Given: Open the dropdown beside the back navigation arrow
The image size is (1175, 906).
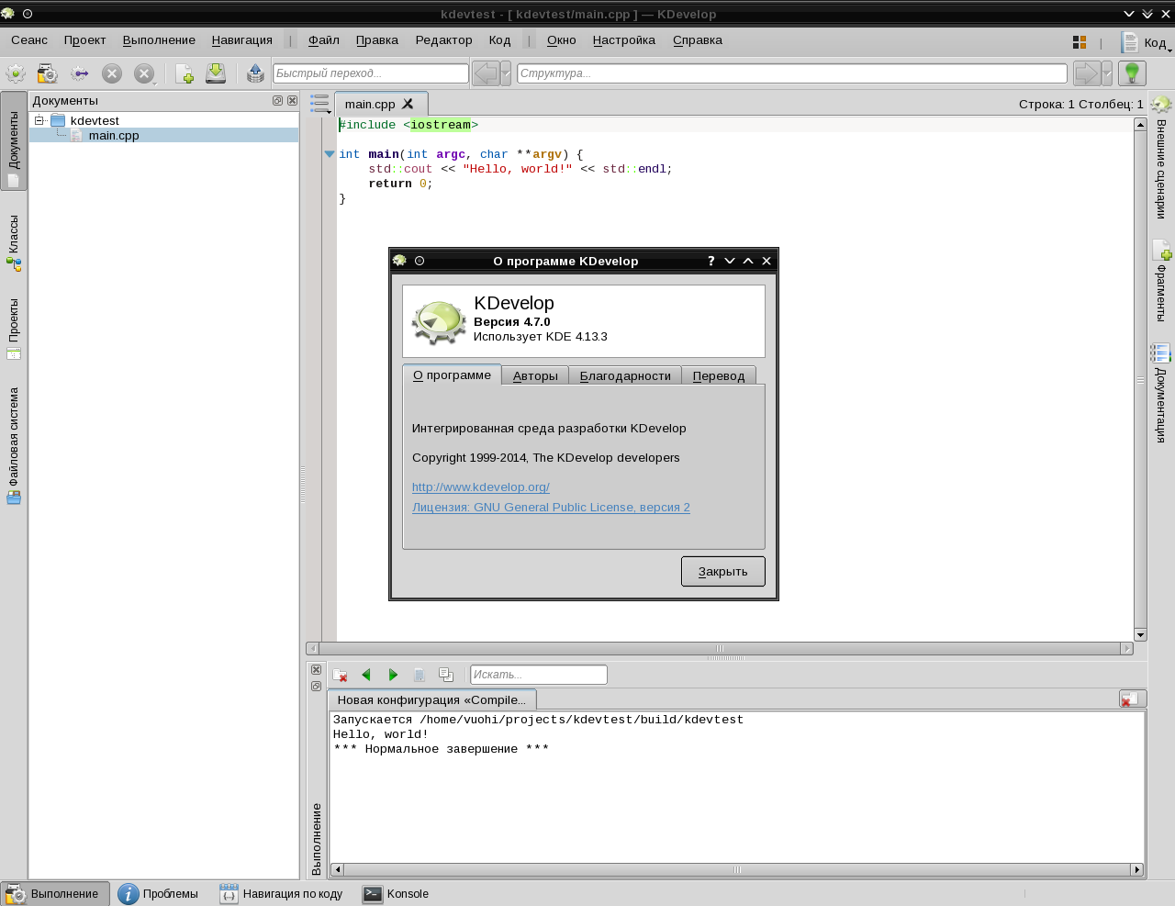Looking at the screenshot, I should click(506, 73).
